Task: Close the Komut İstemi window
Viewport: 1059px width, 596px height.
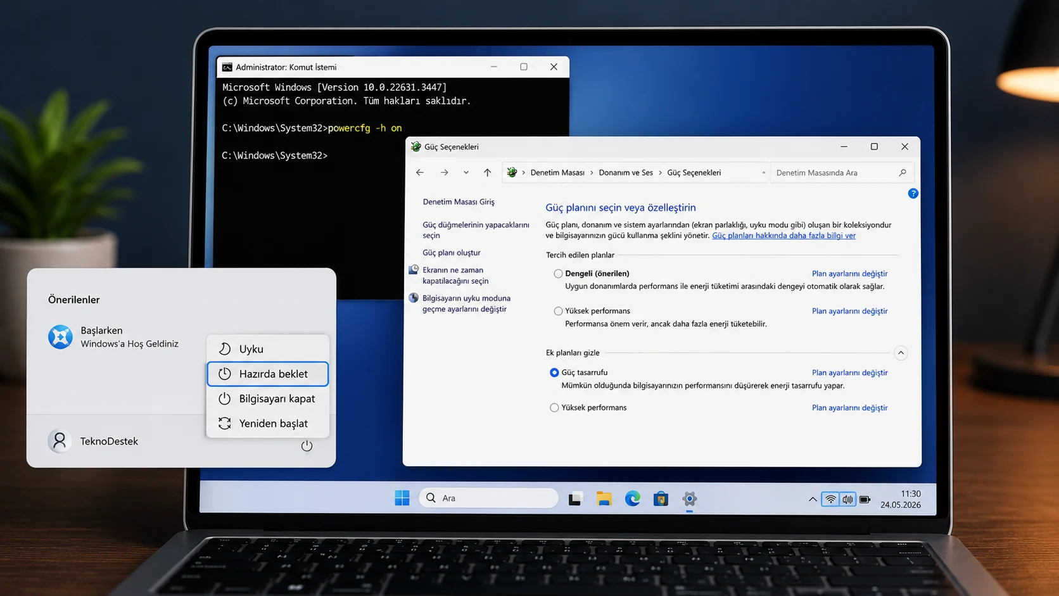Action: click(554, 67)
